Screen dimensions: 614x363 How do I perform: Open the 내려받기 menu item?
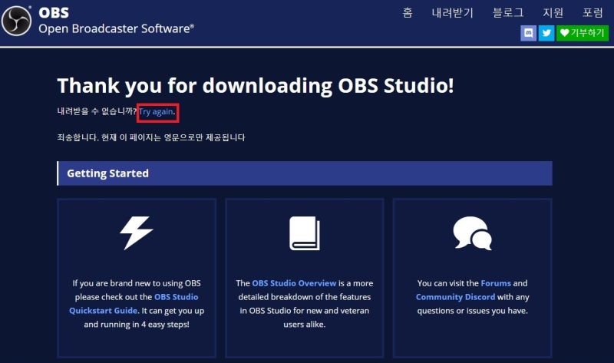(x=453, y=13)
